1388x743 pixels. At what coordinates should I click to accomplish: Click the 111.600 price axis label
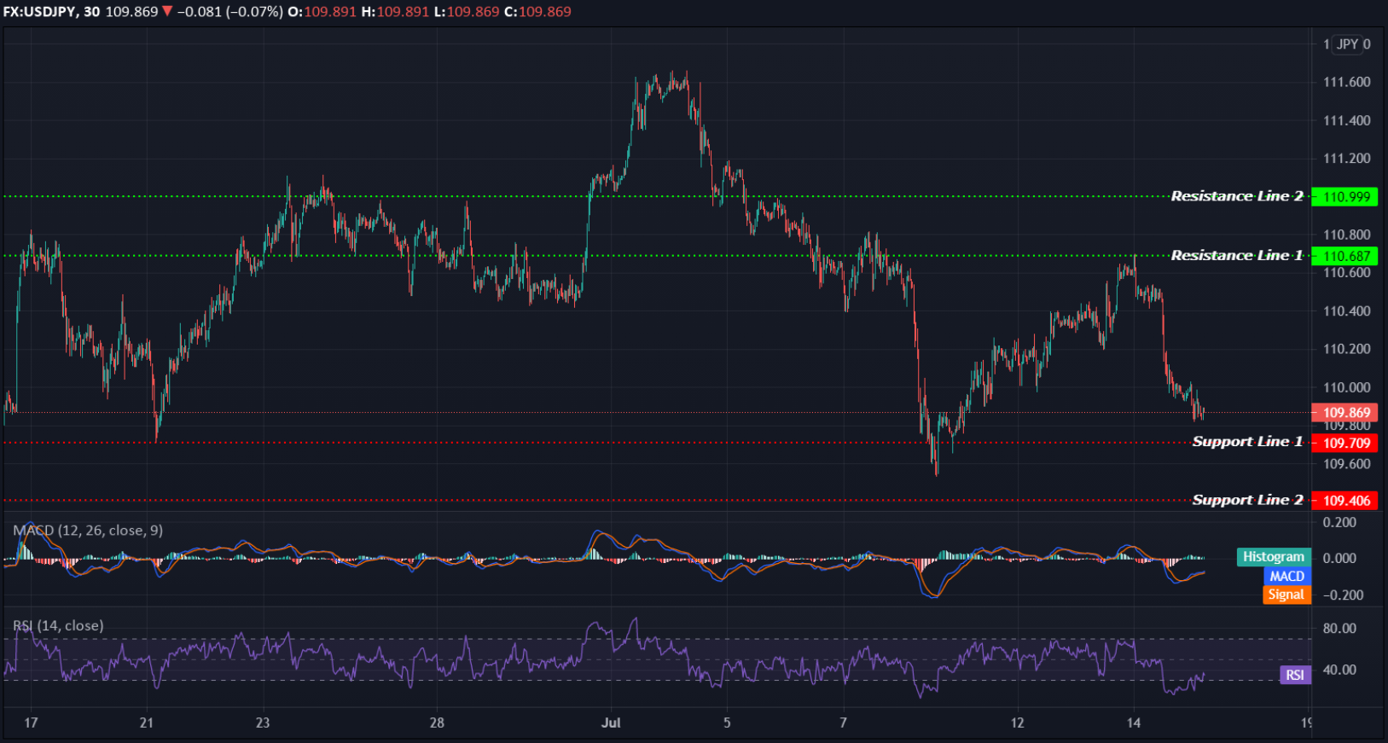[1346, 82]
